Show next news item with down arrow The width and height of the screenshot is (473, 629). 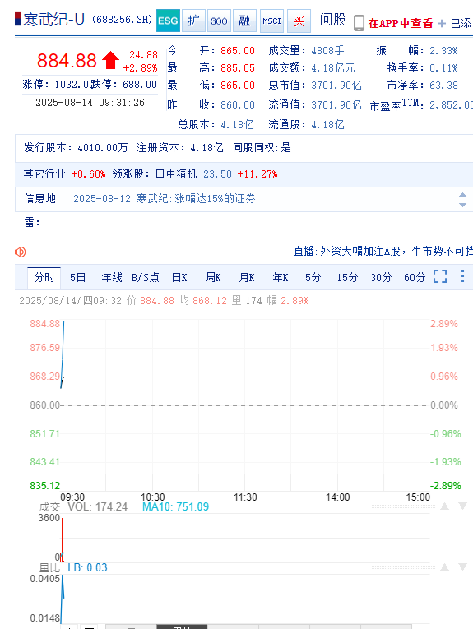pos(462,205)
